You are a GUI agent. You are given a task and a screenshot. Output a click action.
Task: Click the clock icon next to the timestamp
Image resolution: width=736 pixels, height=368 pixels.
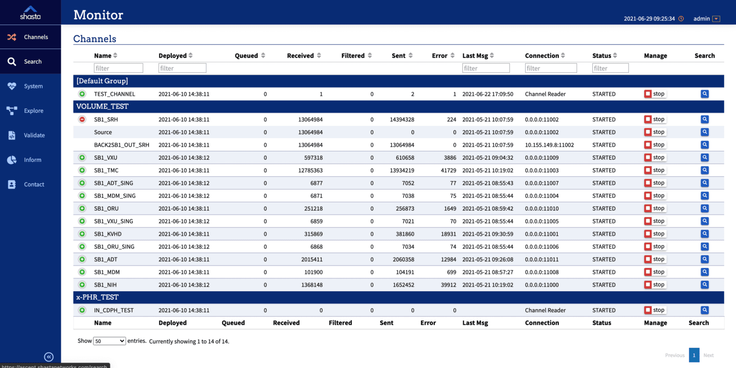(x=681, y=19)
